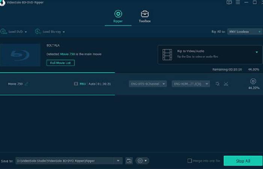Open the feedback message icon in title bar
This screenshot has height=169, width=263.
coord(229,2)
